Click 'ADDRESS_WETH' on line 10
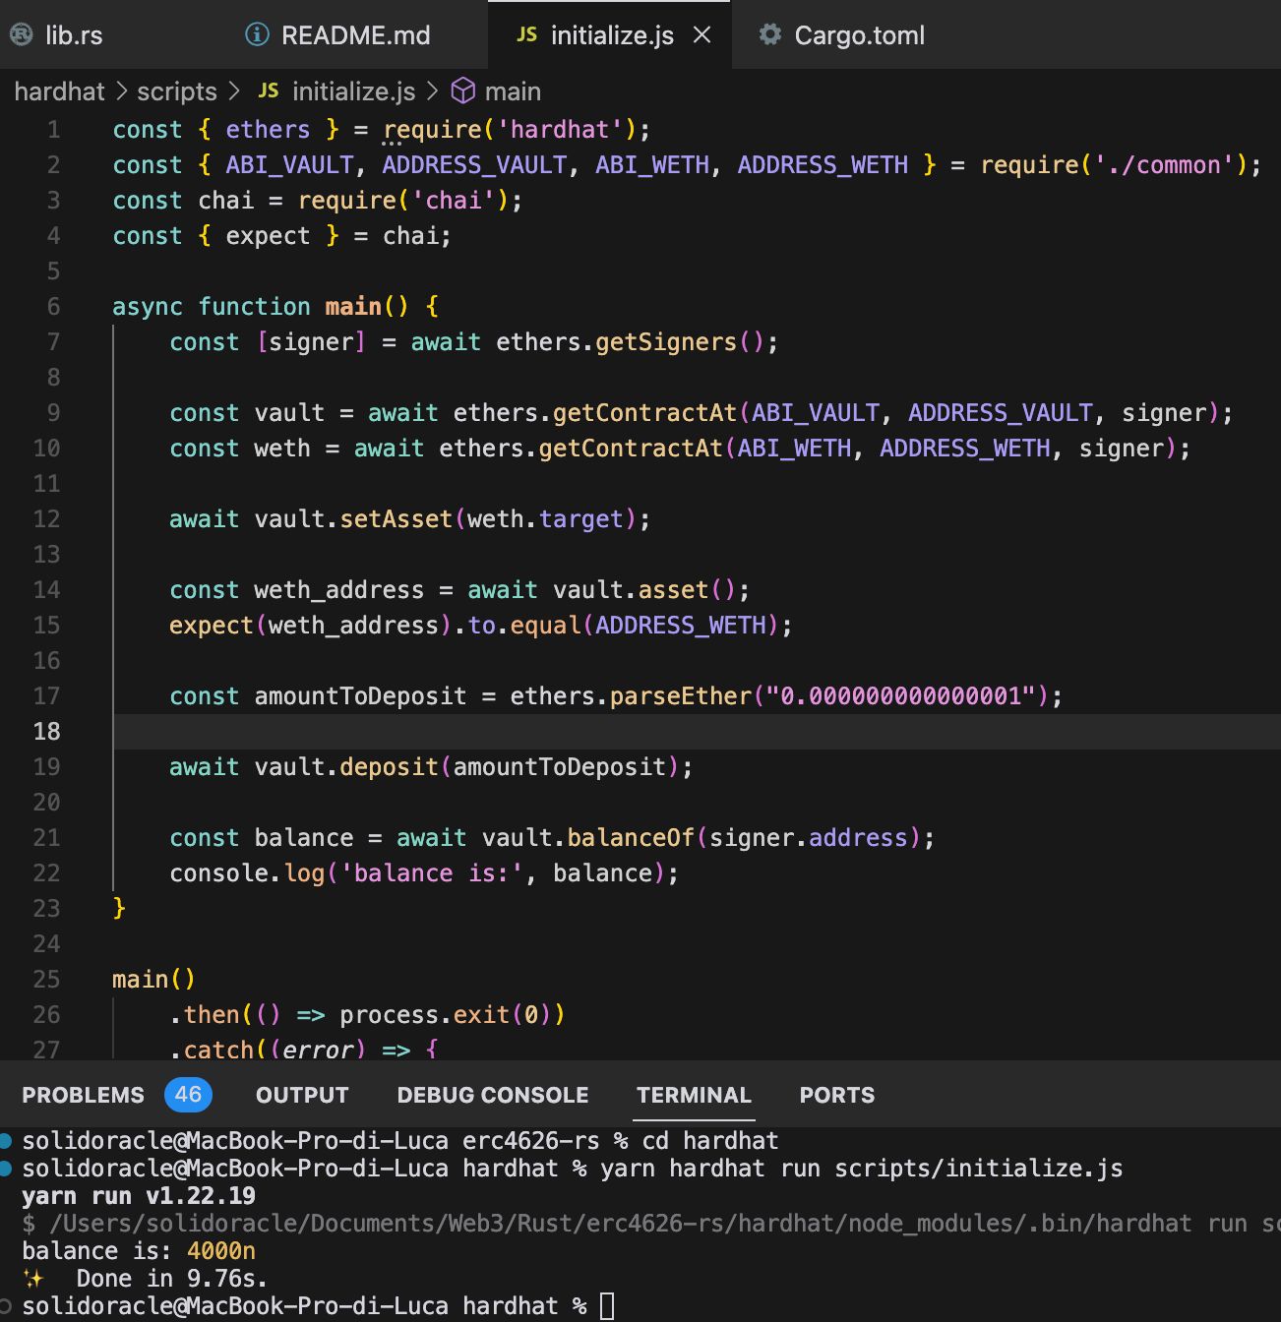 point(965,449)
